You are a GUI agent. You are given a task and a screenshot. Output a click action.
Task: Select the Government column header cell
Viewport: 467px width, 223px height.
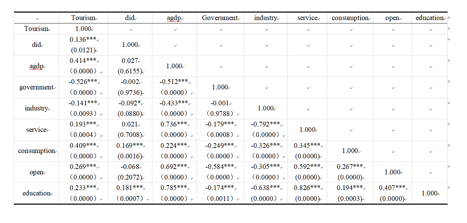point(220,18)
